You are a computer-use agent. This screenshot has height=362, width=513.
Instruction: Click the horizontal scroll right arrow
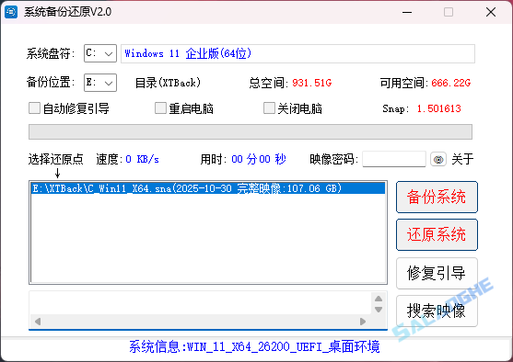click(x=363, y=322)
